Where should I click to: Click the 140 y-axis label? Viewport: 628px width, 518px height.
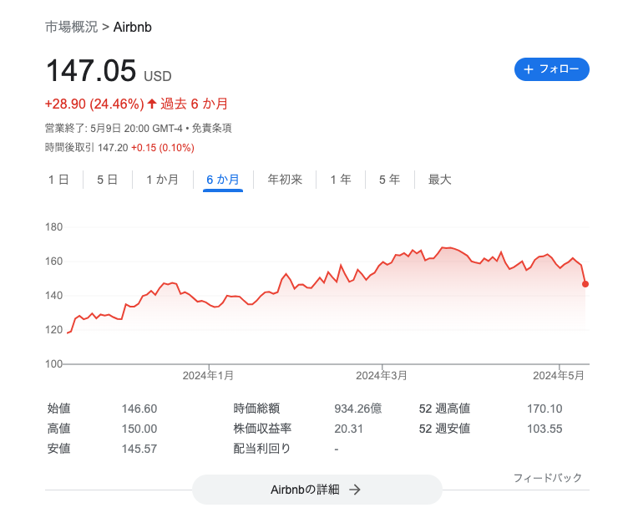pyautogui.click(x=53, y=296)
